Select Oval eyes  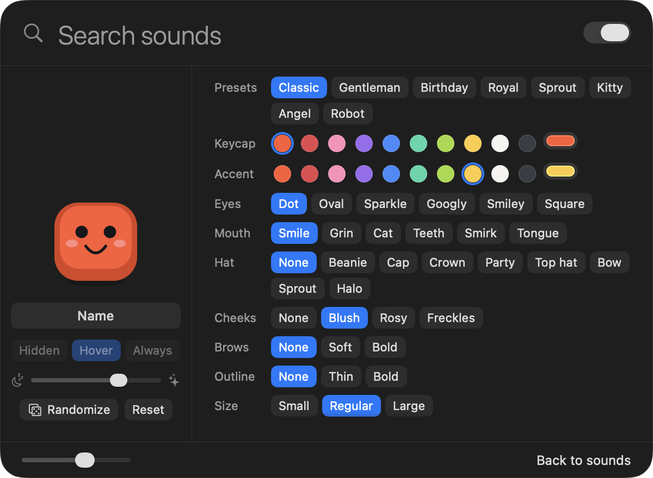pos(331,204)
